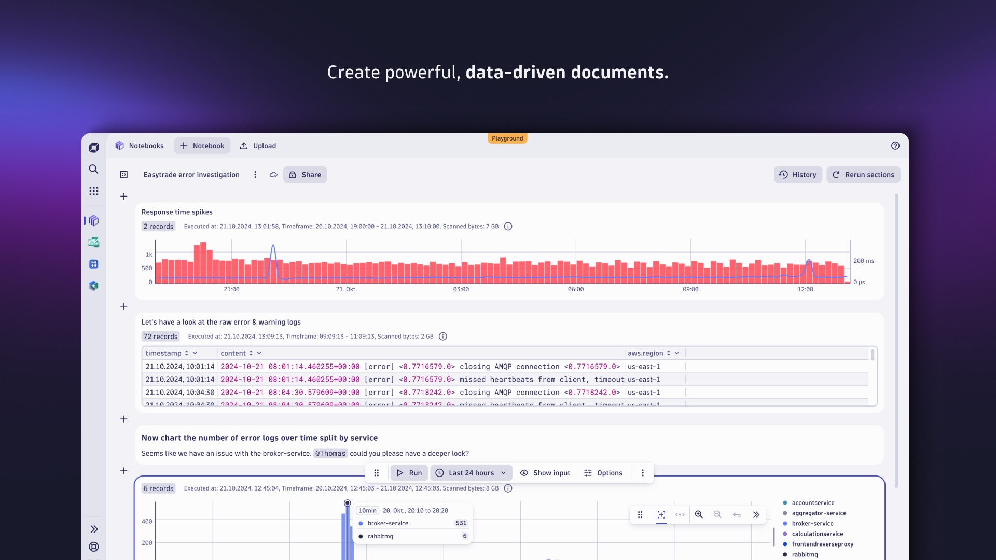Click the Share button
The height and width of the screenshot is (560, 996).
click(x=305, y=175)
